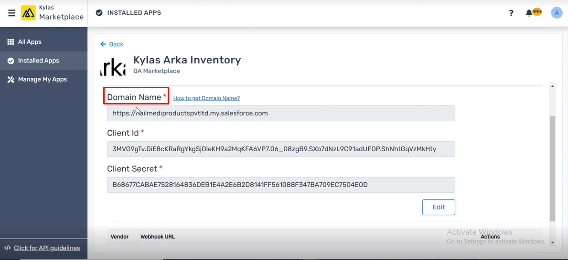Click the Client Id input field

tap(281, 149)
